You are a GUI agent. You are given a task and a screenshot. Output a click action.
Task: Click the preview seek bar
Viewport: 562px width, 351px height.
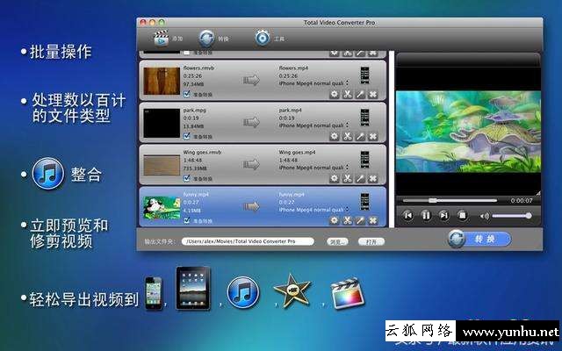click(450, 201)
